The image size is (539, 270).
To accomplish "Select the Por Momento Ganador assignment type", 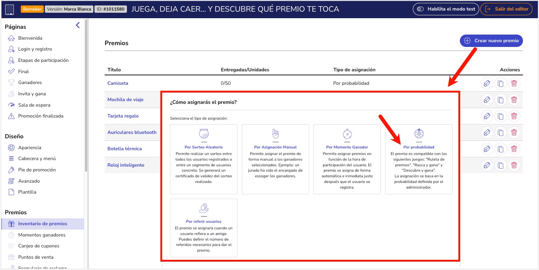I will pyautogui.click(x=347, y=158).
